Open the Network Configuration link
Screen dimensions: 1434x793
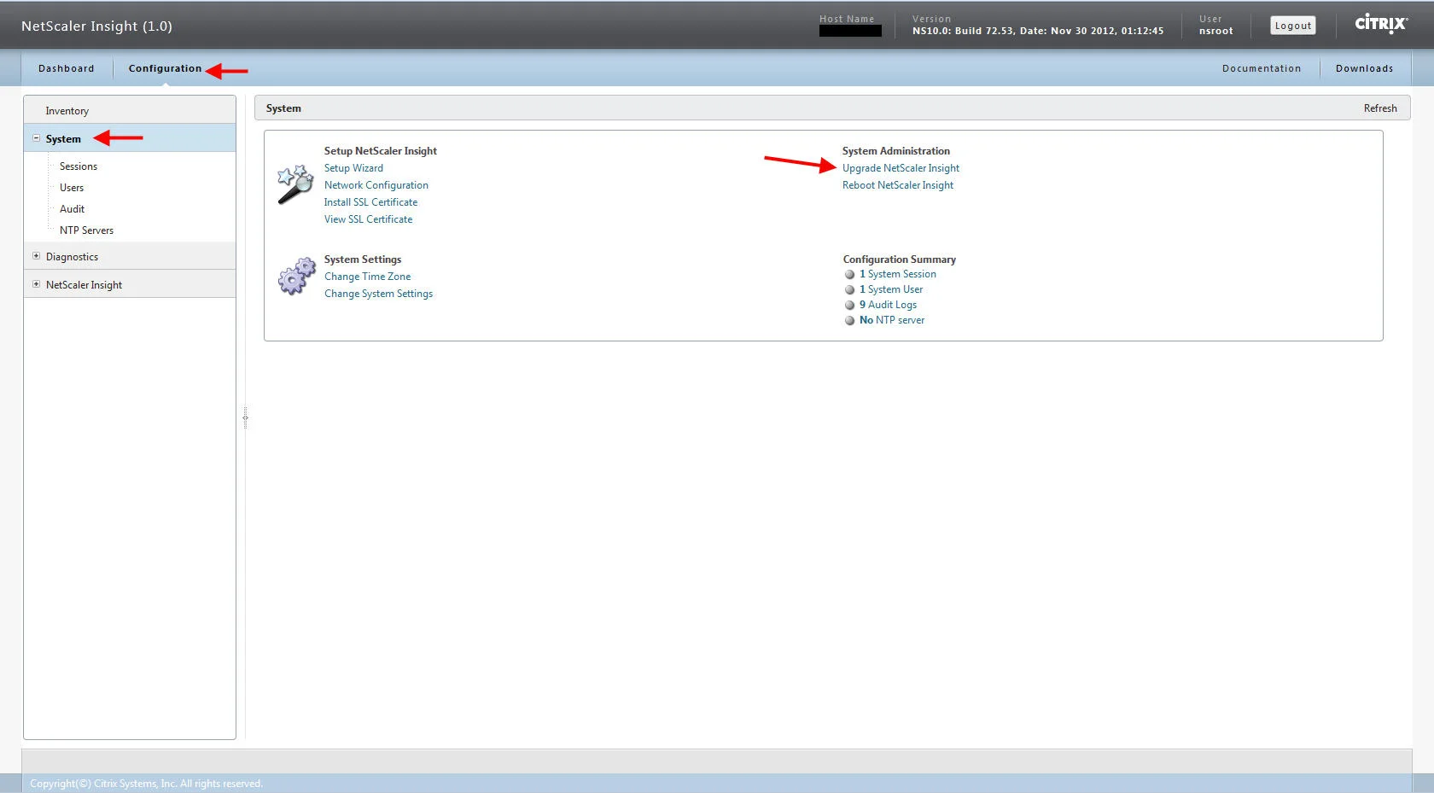click(376, 185)
